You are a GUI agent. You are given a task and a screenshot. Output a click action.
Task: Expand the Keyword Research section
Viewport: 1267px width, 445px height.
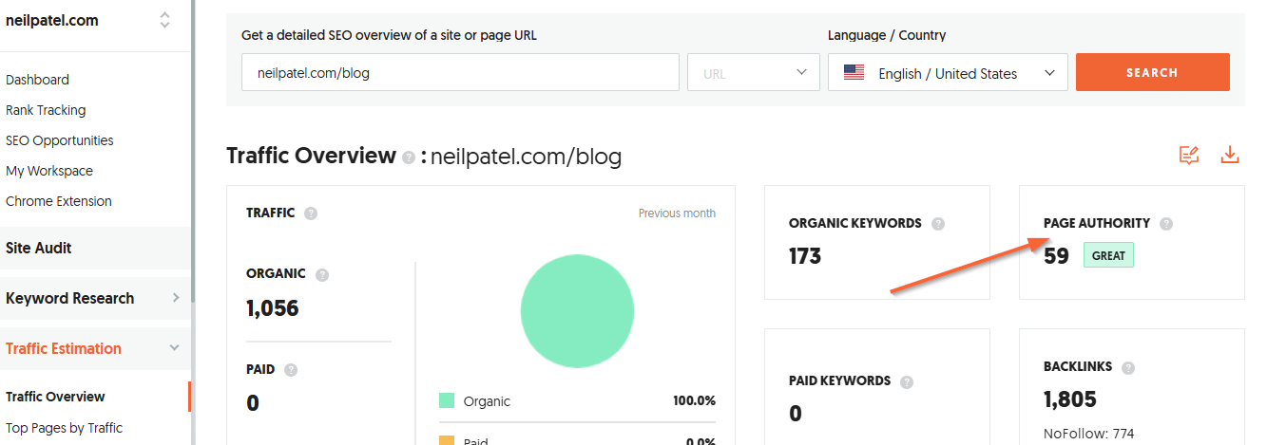[175, 298]
